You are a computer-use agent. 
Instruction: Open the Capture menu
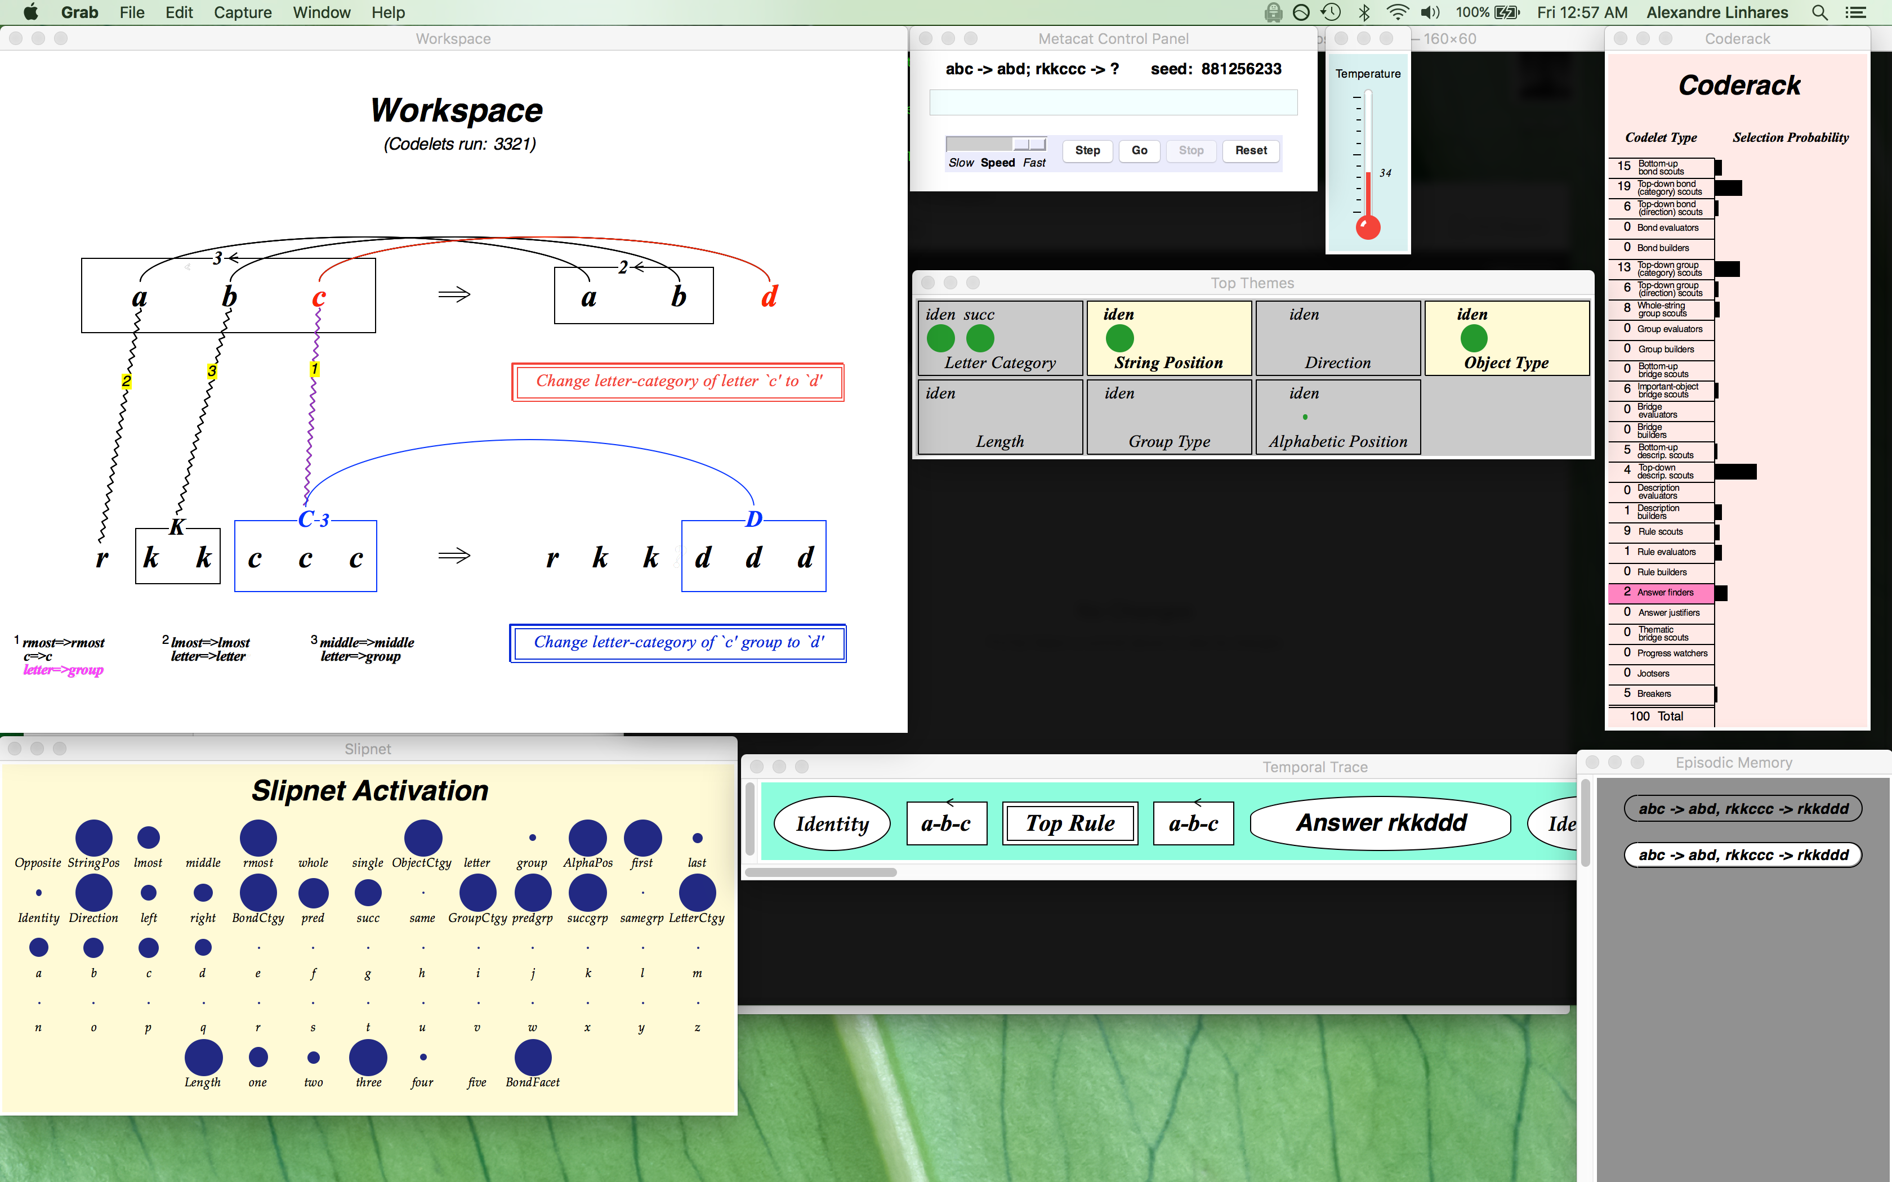[242, 12]
